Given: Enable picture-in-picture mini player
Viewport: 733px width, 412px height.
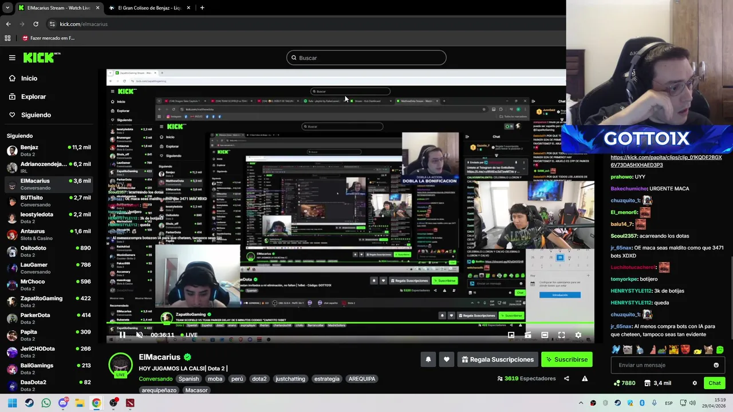Looking at the screenshot, I should pos(511,335).
